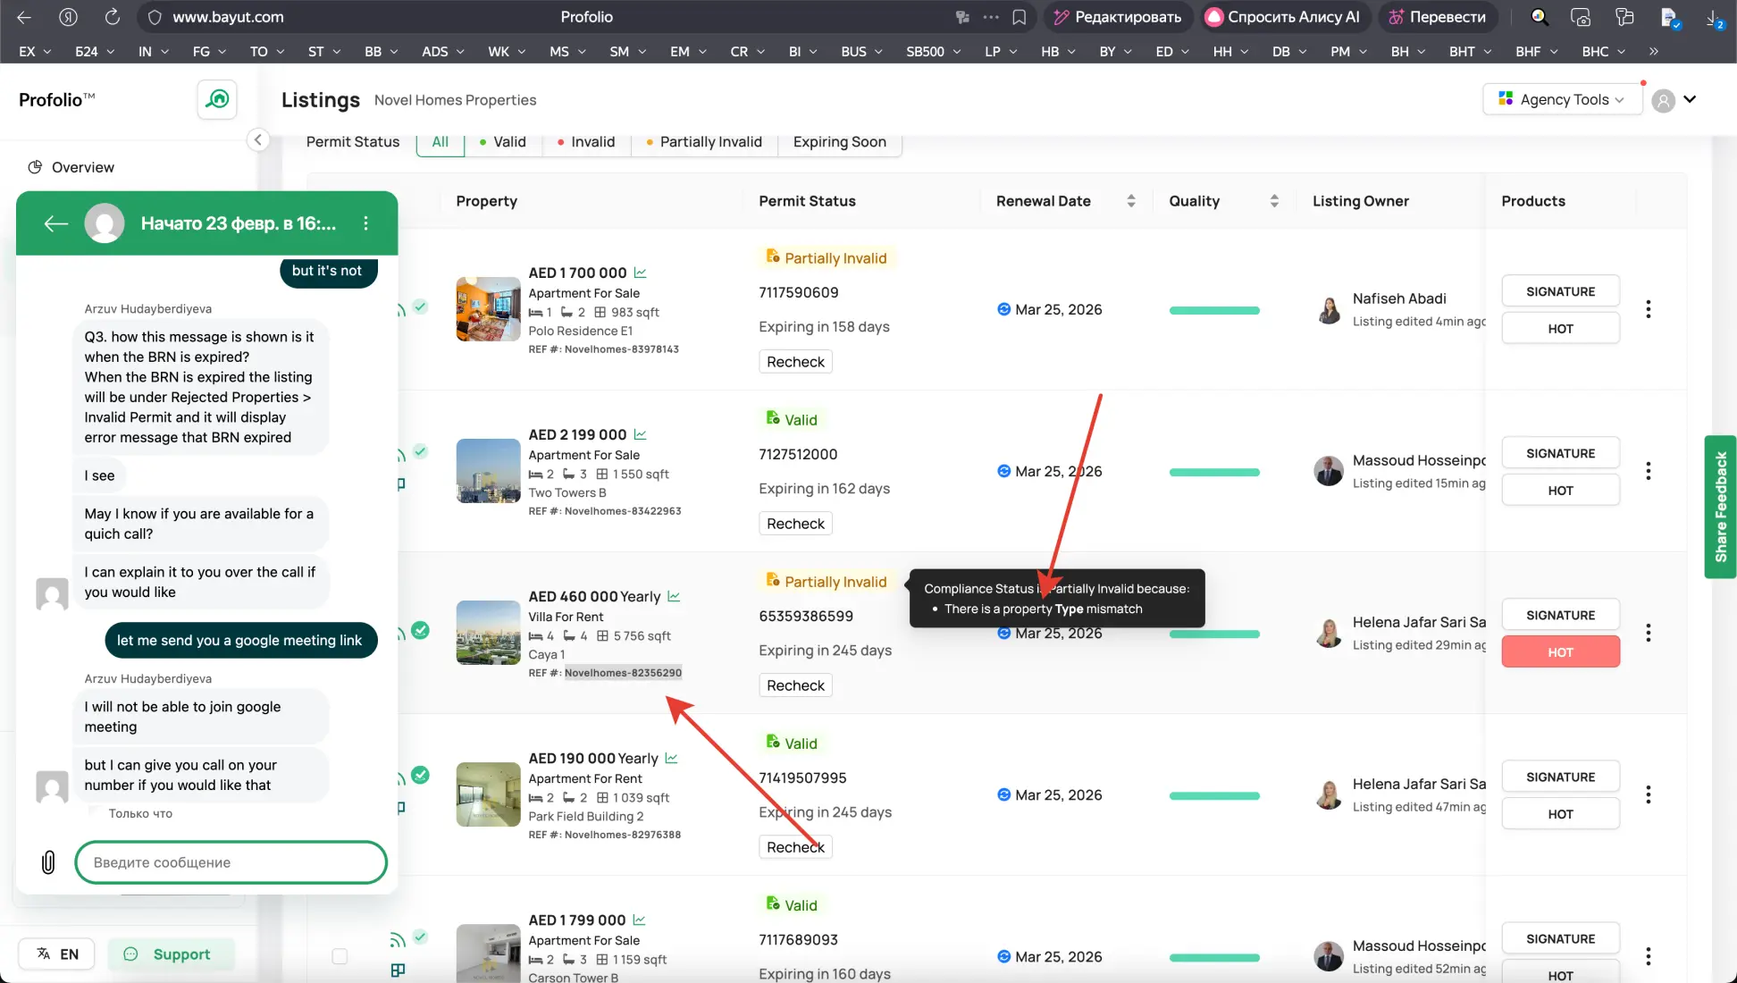This screenshot has height=983, width=1737.
Task: Filter by Valid permit status
Action: [x=503, y=142]
